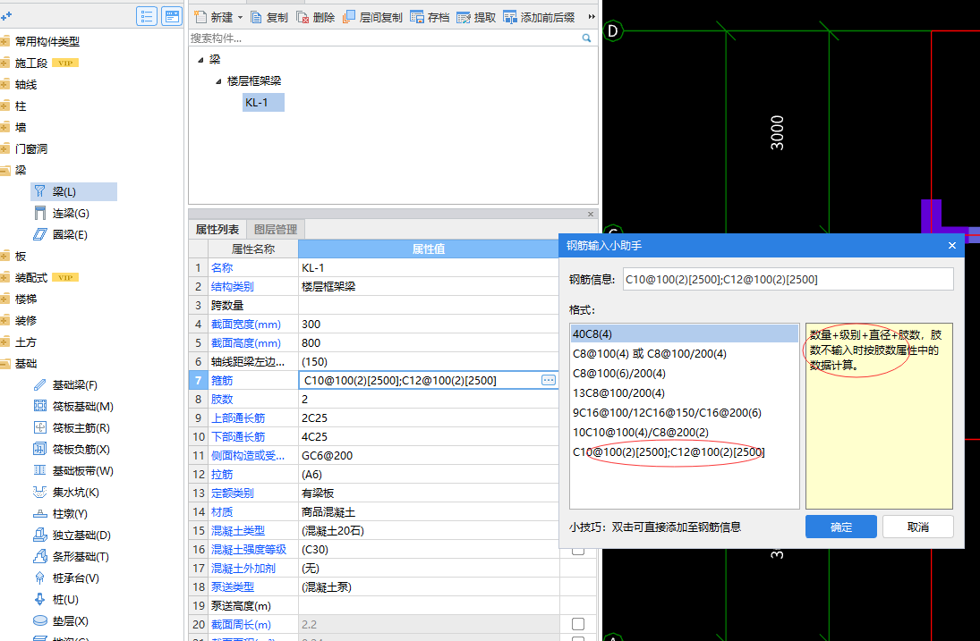Screen dimensions: 980x641
Task: Expand the 柱 category
Action: tap(5, 106)
